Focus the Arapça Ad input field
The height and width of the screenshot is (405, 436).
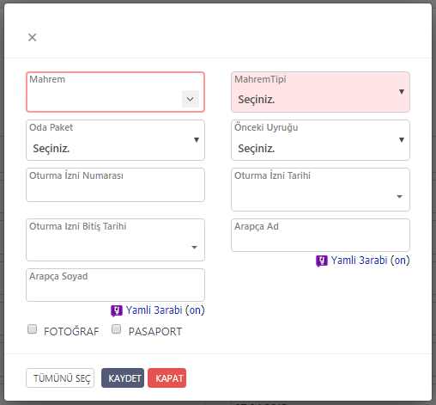pos(320,236)
